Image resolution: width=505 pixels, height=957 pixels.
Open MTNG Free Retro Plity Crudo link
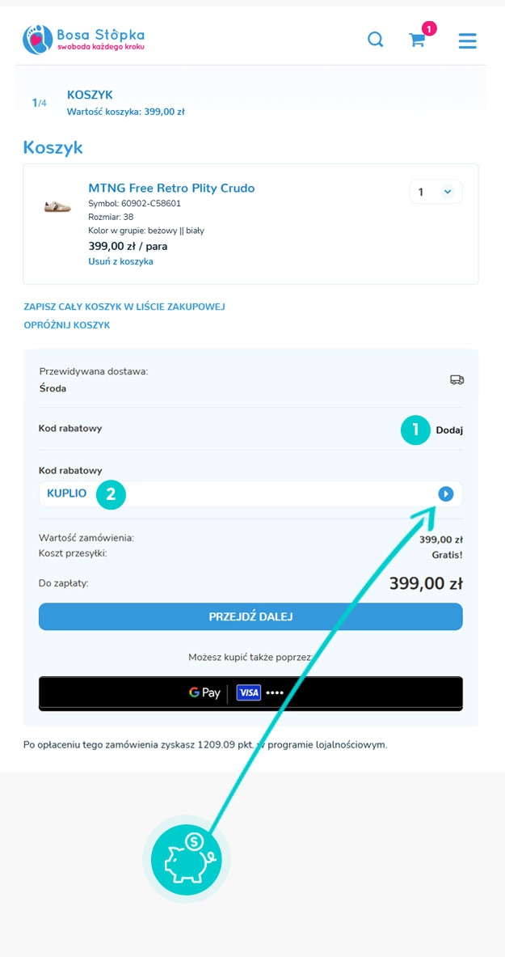(171, 188)
